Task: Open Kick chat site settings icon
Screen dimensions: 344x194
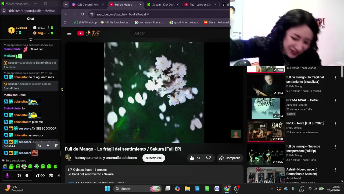Action: point(4,11)
